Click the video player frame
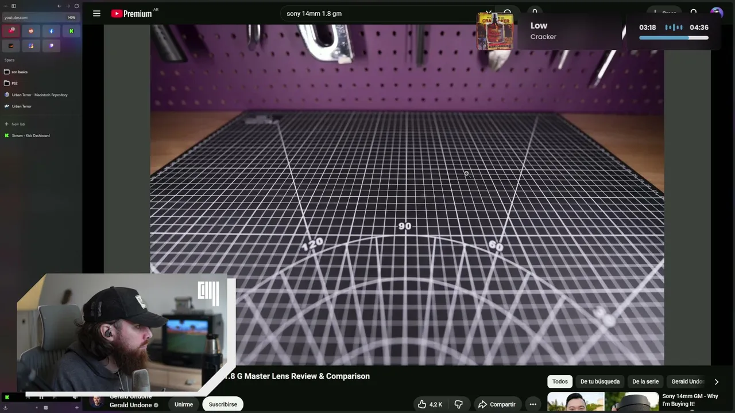The image size is (735, 413). (407, 195)
